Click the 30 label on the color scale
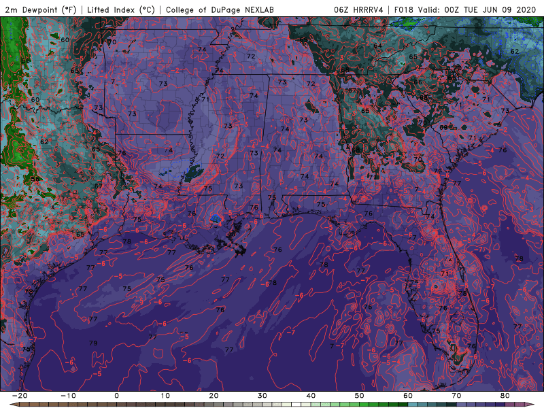The image size is (544, 408). (x=262, y=396)
